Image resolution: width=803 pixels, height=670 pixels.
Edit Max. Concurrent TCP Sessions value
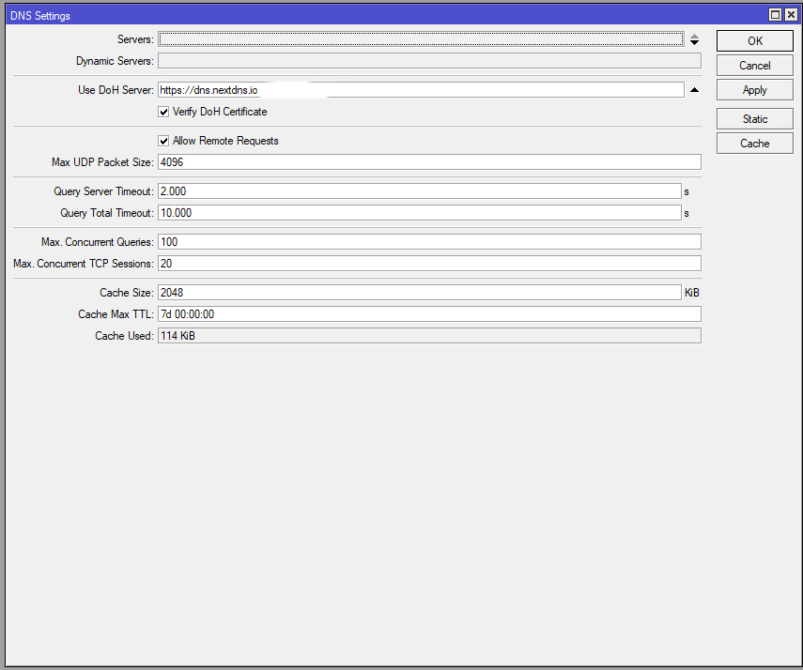(429, 264)
